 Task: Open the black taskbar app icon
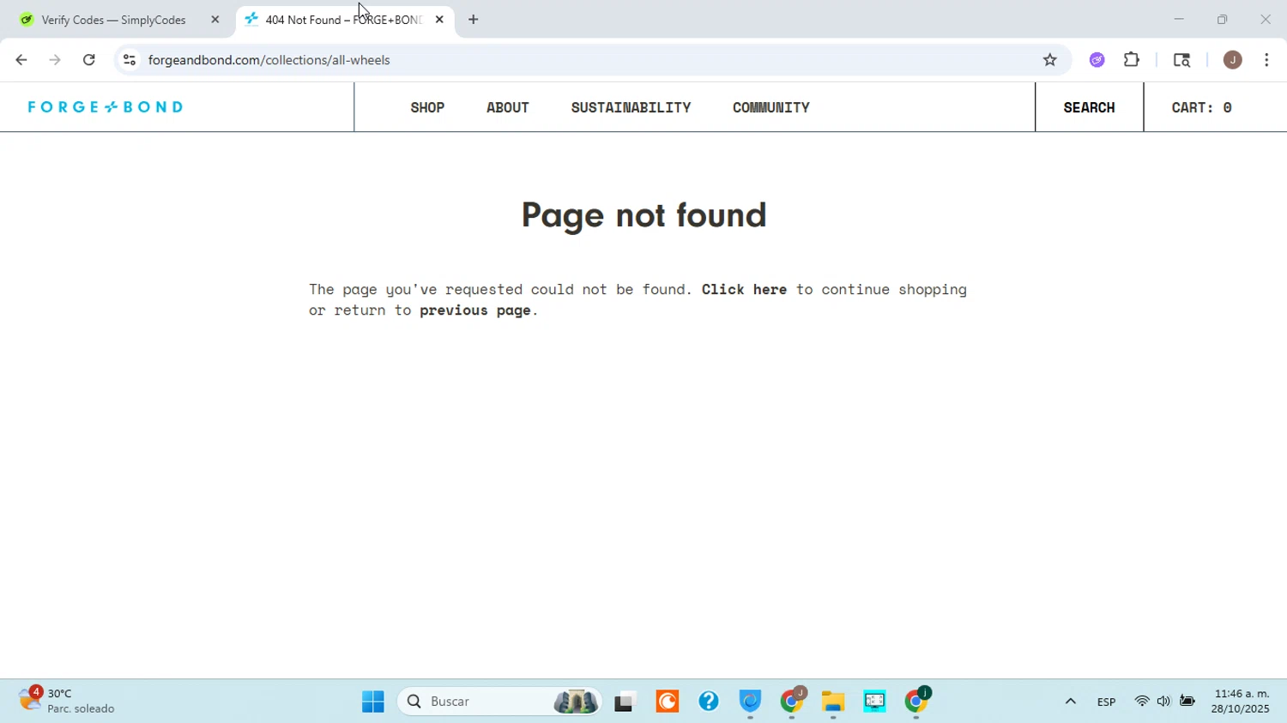(625, 702)
